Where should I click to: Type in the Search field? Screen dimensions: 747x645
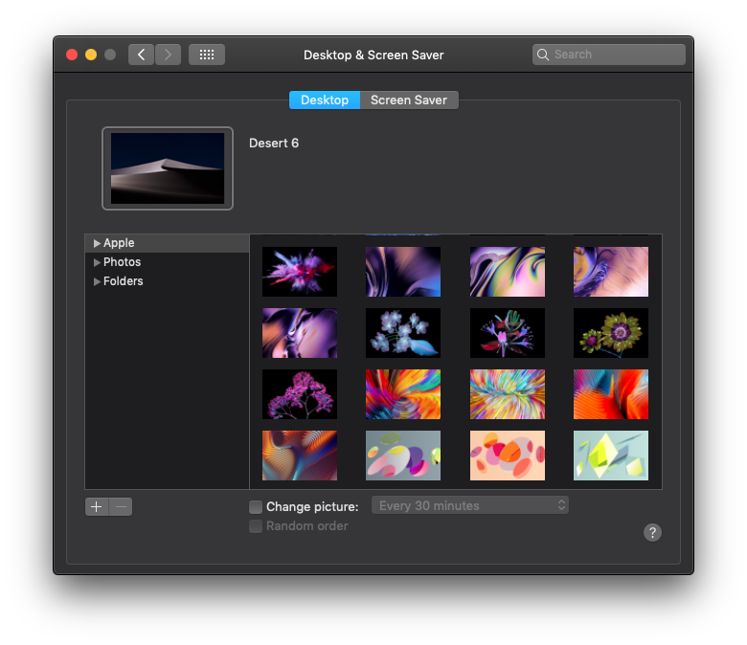tap(613, 55)
